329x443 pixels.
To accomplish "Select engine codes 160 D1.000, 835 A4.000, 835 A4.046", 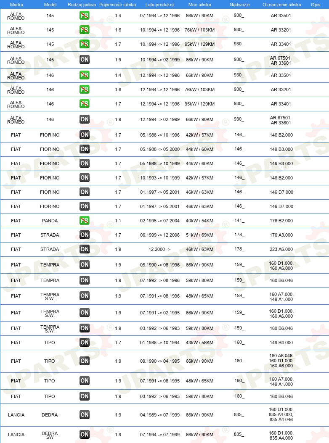I will pos(281,414).
